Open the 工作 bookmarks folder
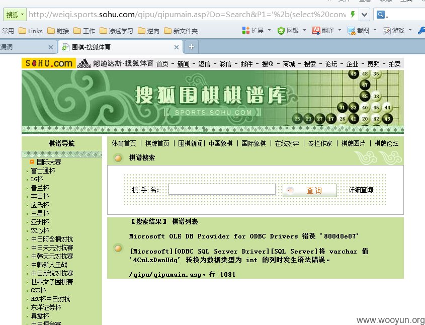Image resolution: width=425 pixels, height=325 pixels. [84, 31]
